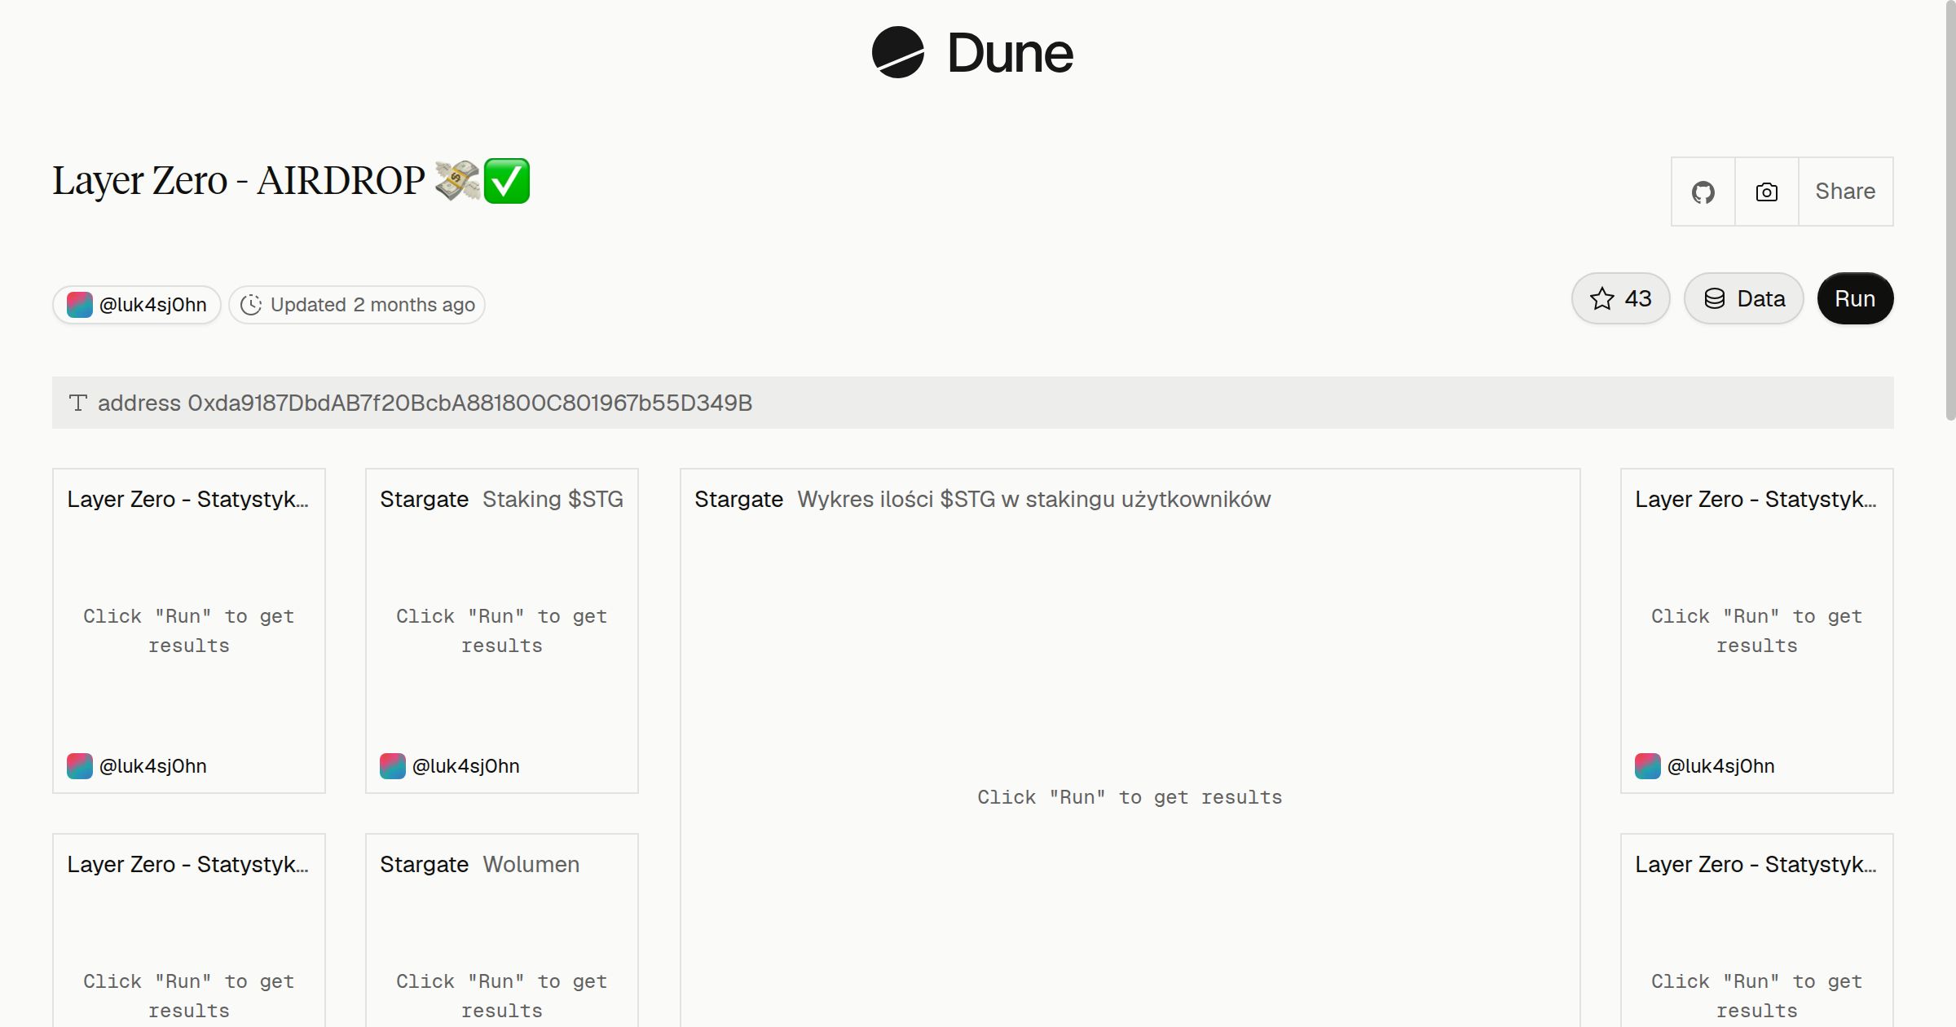Click @luk4sj0hn in Staking $STG card

click(465, 766)
